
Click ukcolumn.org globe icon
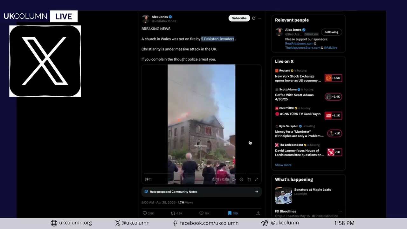click(x=54, y=223)
